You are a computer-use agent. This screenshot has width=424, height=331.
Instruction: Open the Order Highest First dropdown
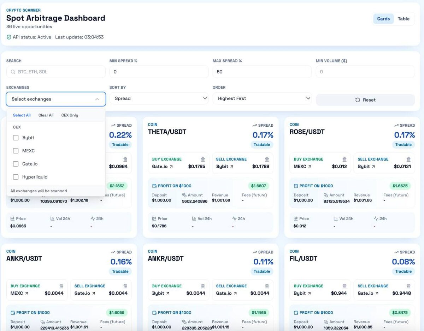click(262, 98)
